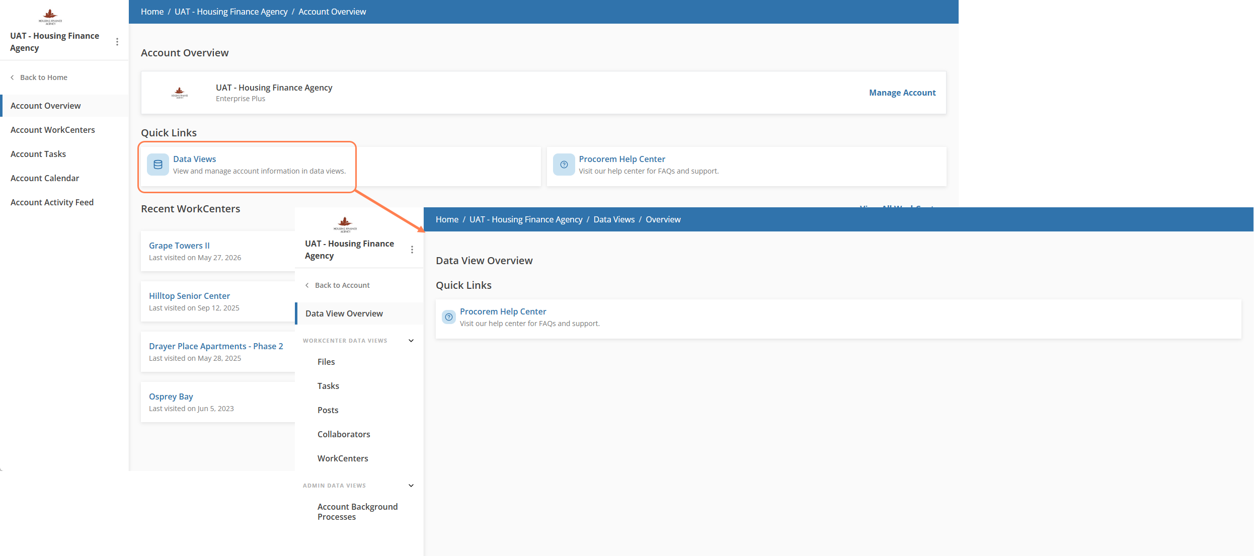
Task: Click UAT agency in Data Views breadcrumb
Action: pyautogui.click(x=526, y=219)
